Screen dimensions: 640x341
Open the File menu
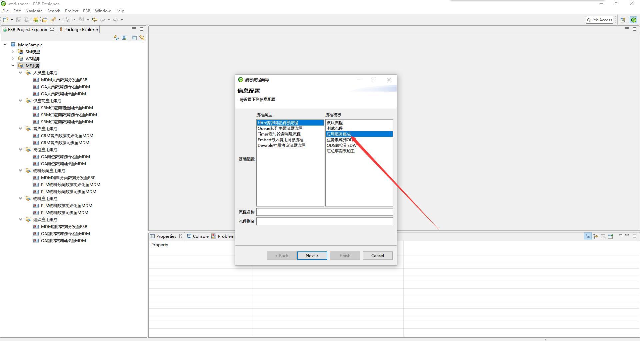(5, 11)
